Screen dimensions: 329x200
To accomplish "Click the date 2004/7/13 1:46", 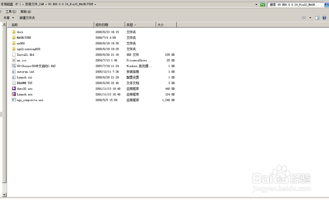I will [106, 60].
